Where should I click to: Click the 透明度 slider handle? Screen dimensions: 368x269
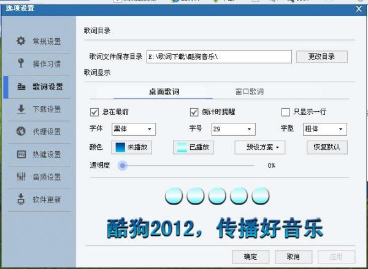coord(122,166)
